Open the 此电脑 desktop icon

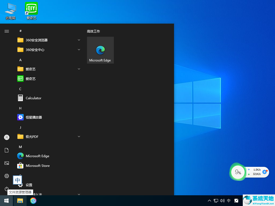click(10, 11)
